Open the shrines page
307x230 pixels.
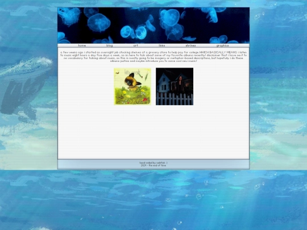190,45
